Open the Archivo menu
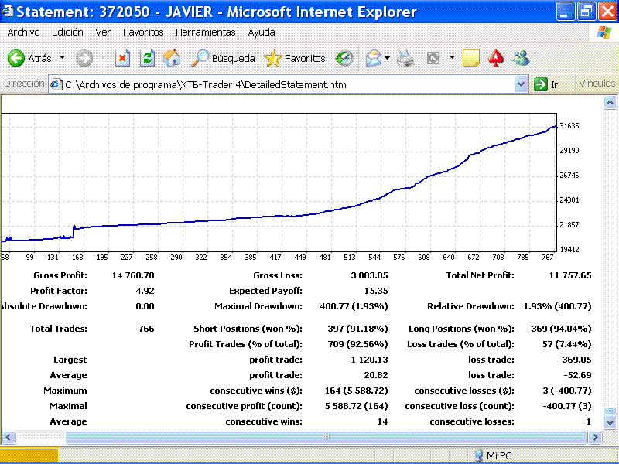Screen dimensions: 619x464 pyautogui.click(x=24, y=32)
